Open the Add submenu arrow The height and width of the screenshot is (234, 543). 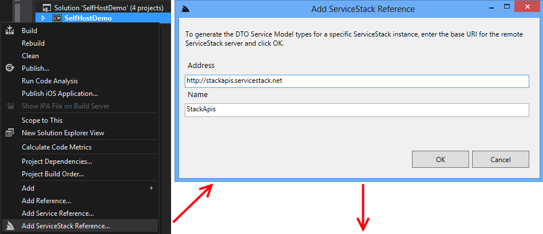(x=151, y=188)
